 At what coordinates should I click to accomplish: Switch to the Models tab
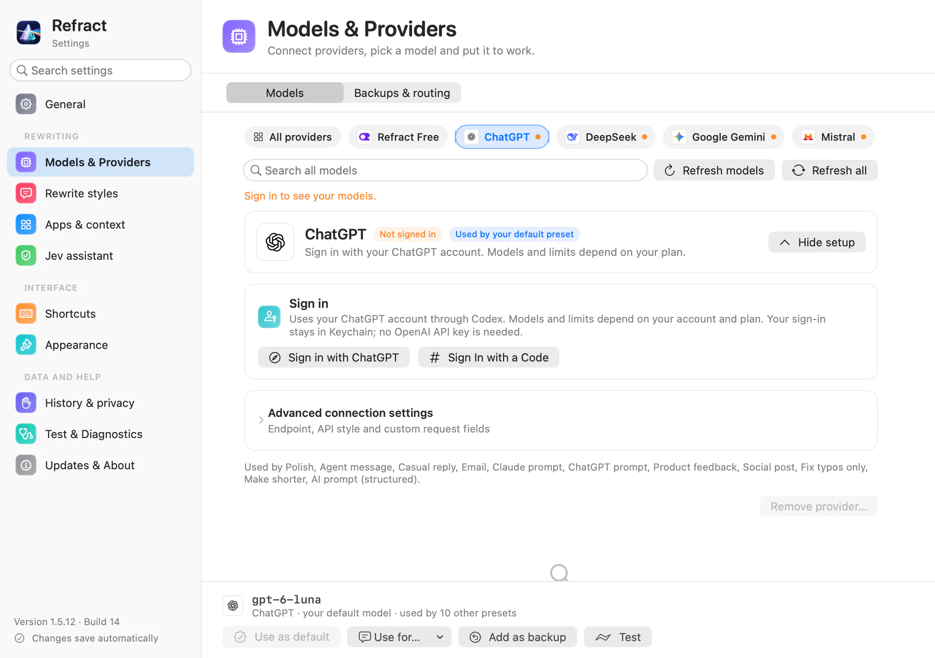(x=285, y=93)
